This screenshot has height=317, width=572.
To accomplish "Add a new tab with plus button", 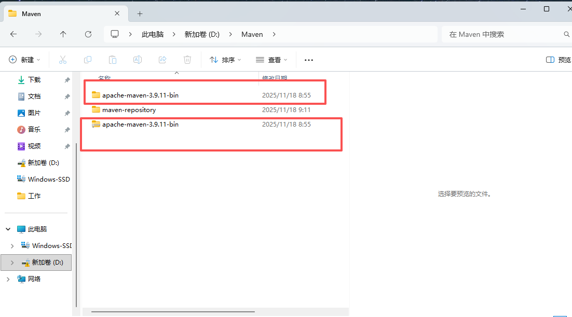I will [x=140, y=13].
